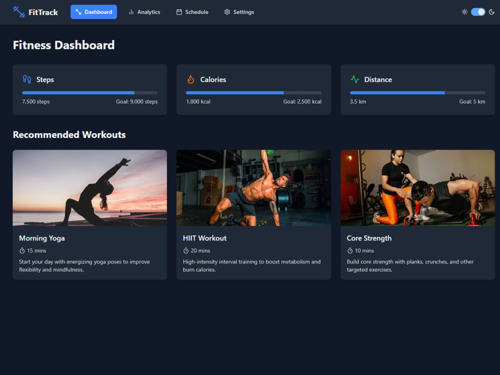The image size is (500, 375).
Task: Click the FitTrack dumbbell logo icon
Action: pyautogui.click(x=19, y=12)
